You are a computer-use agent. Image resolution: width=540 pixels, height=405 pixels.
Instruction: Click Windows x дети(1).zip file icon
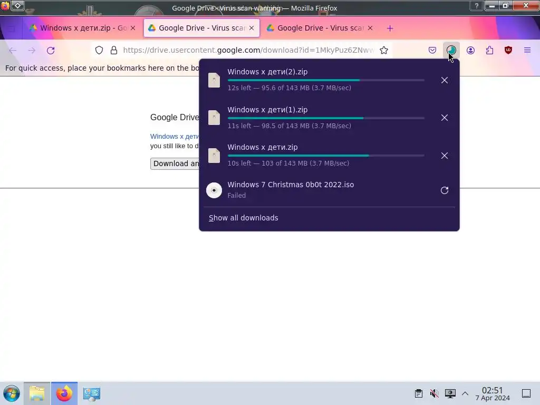point(214,118)
